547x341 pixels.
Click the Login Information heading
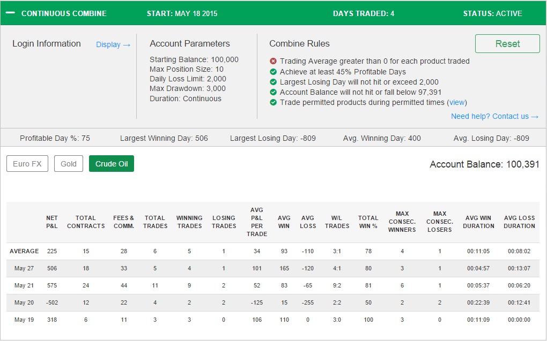coord(47,43)
